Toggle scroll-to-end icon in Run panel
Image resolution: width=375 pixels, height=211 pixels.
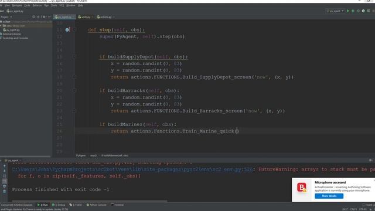pyautogui.click(x=4, y=181)
